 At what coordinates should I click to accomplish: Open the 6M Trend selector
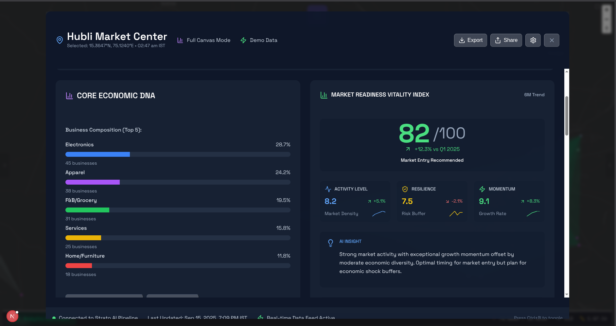[534, 95]
